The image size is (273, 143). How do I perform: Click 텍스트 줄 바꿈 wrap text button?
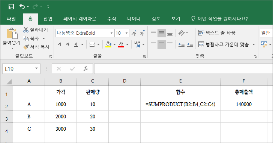pyautogui.click(x=217, y=33)
